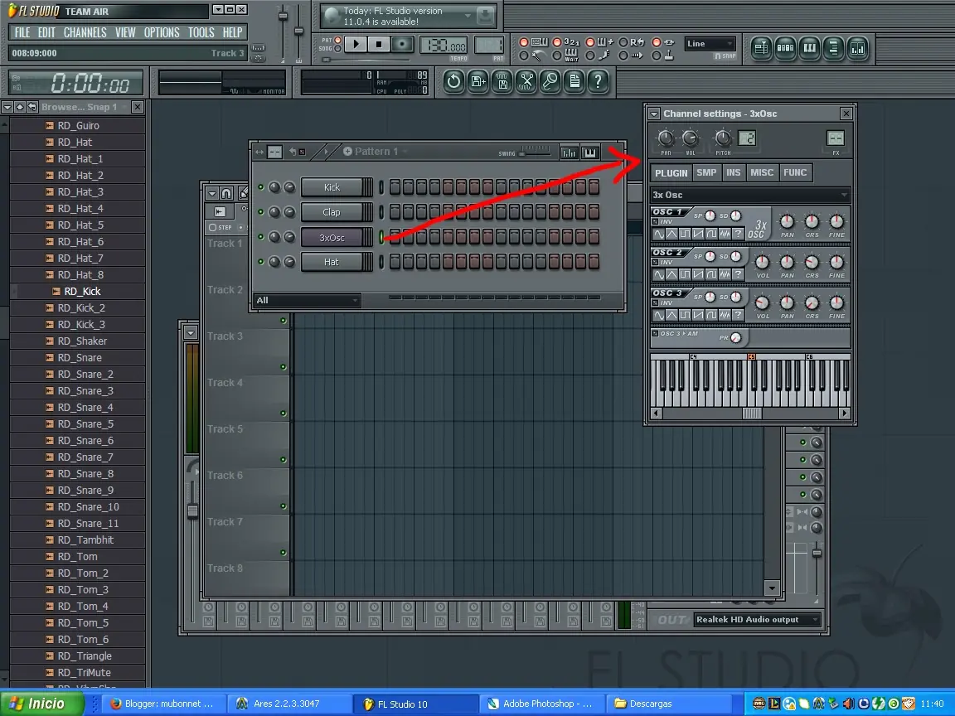Mute the Hat channel green light
This screenshot has width=955, height=716.
(x=260, y=262)
